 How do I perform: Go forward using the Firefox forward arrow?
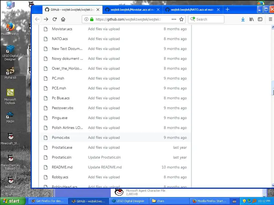(46, 19)
